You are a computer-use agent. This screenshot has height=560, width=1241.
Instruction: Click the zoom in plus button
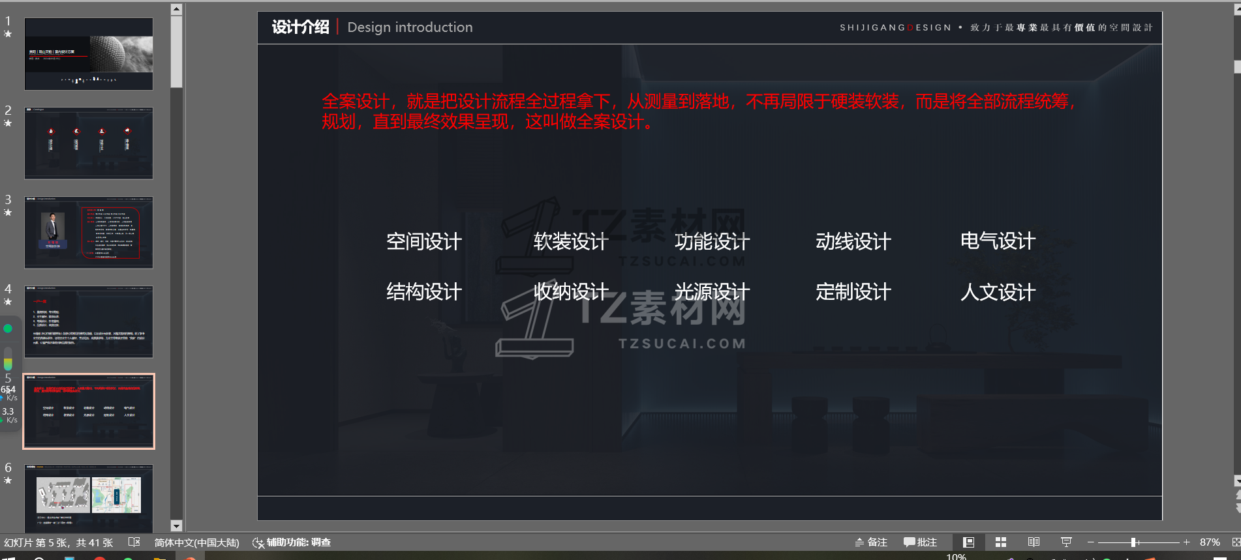1186,542
